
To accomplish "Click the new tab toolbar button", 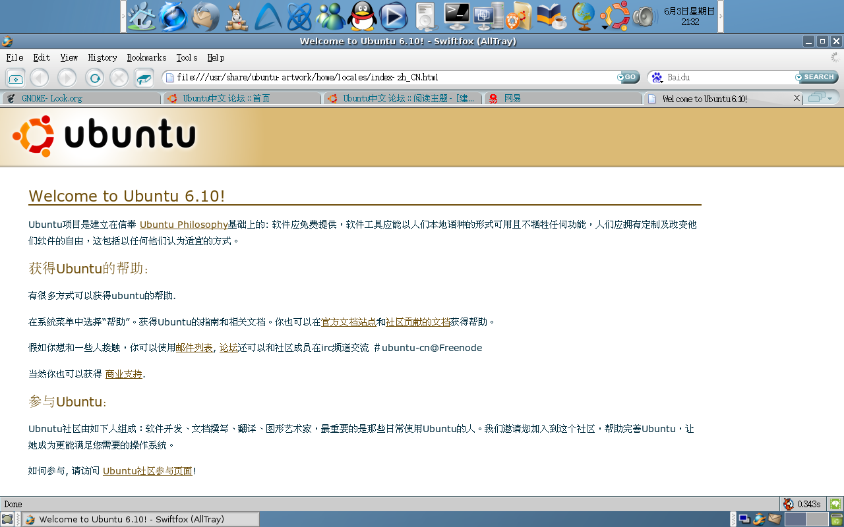I will pyautogui.click(x=16, y=78).
